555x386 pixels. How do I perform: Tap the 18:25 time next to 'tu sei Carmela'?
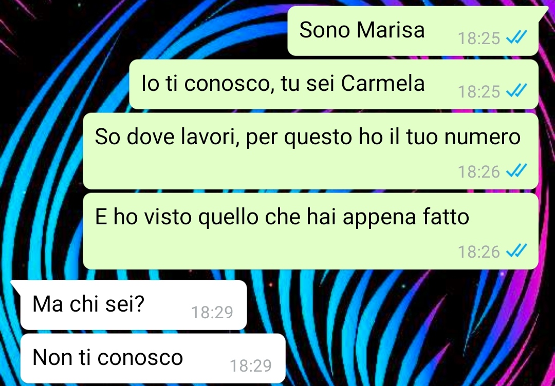pyautogui.click(x=478, y=92)
